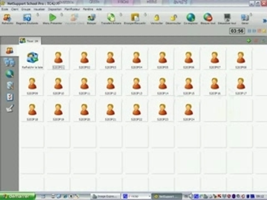Open the dropdown arrow next to Transfert fichiers
The width and height of the screenshot is (267, 200).
(x=121, y=15)
